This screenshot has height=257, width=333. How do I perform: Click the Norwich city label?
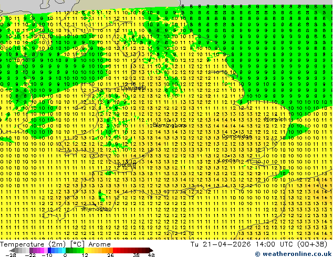coord(275,119)
